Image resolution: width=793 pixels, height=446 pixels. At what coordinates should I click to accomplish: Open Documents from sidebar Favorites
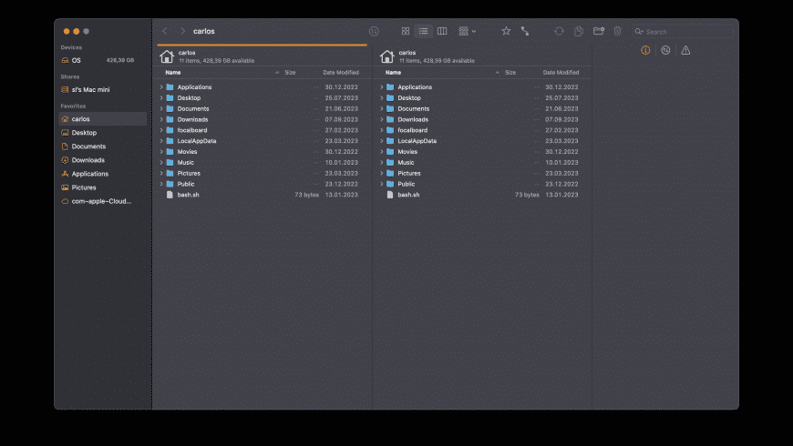click(x=103, y=146)
